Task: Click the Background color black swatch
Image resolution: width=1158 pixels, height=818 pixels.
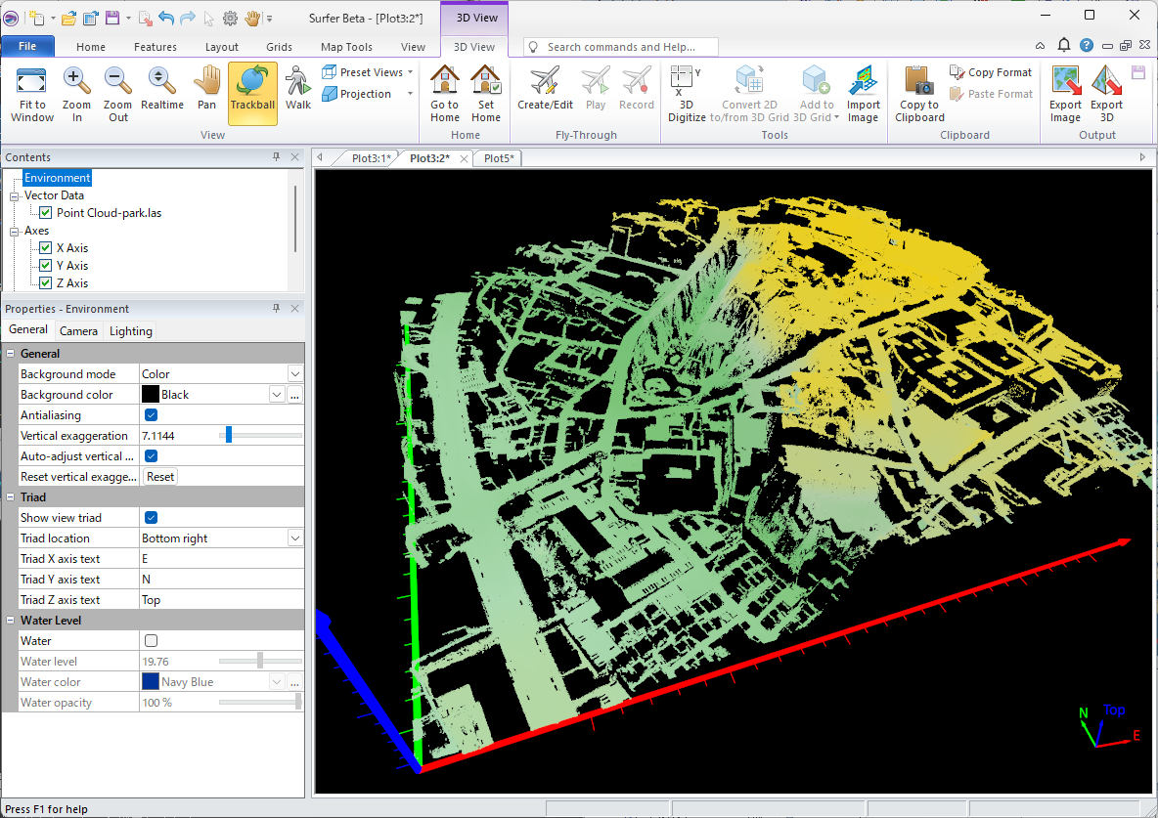Action: coord(151,395)
